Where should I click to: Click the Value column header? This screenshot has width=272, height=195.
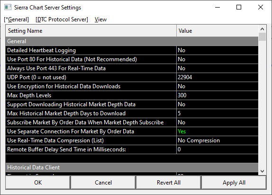pyautogui.click(x=218, y=31)
